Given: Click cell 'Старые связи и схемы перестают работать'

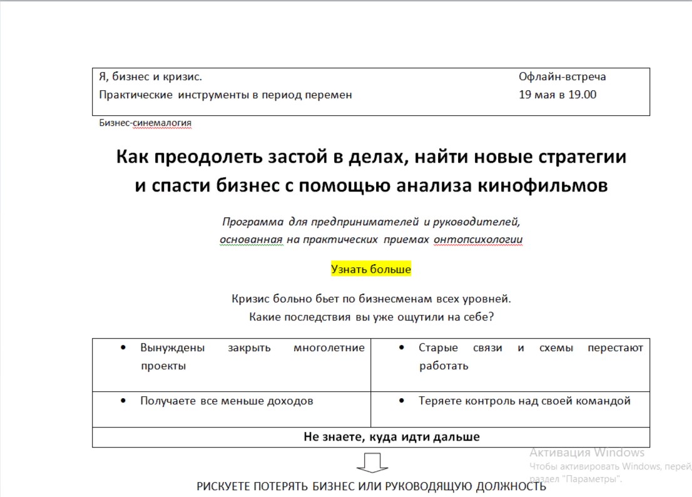Looking at the screenshot, I should tap(510, 365).
